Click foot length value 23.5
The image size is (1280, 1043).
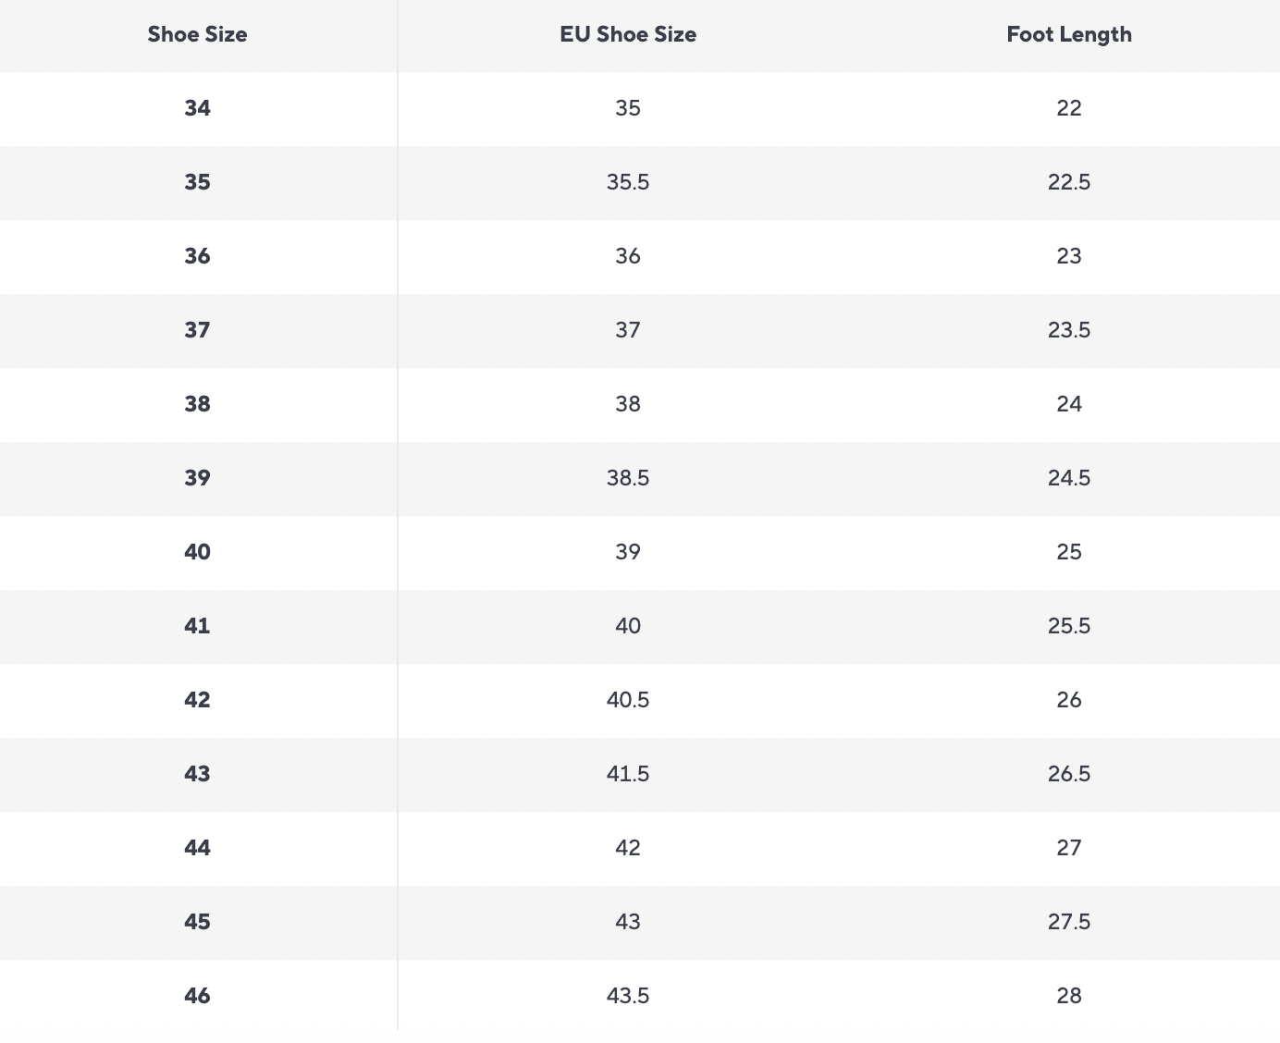coord(1069,330)
